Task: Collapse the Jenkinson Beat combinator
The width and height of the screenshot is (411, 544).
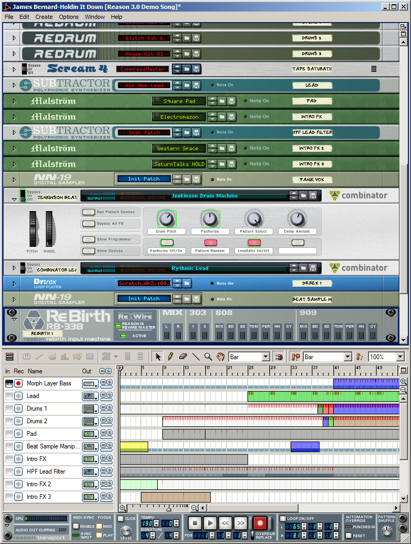Action: (14, 200)
